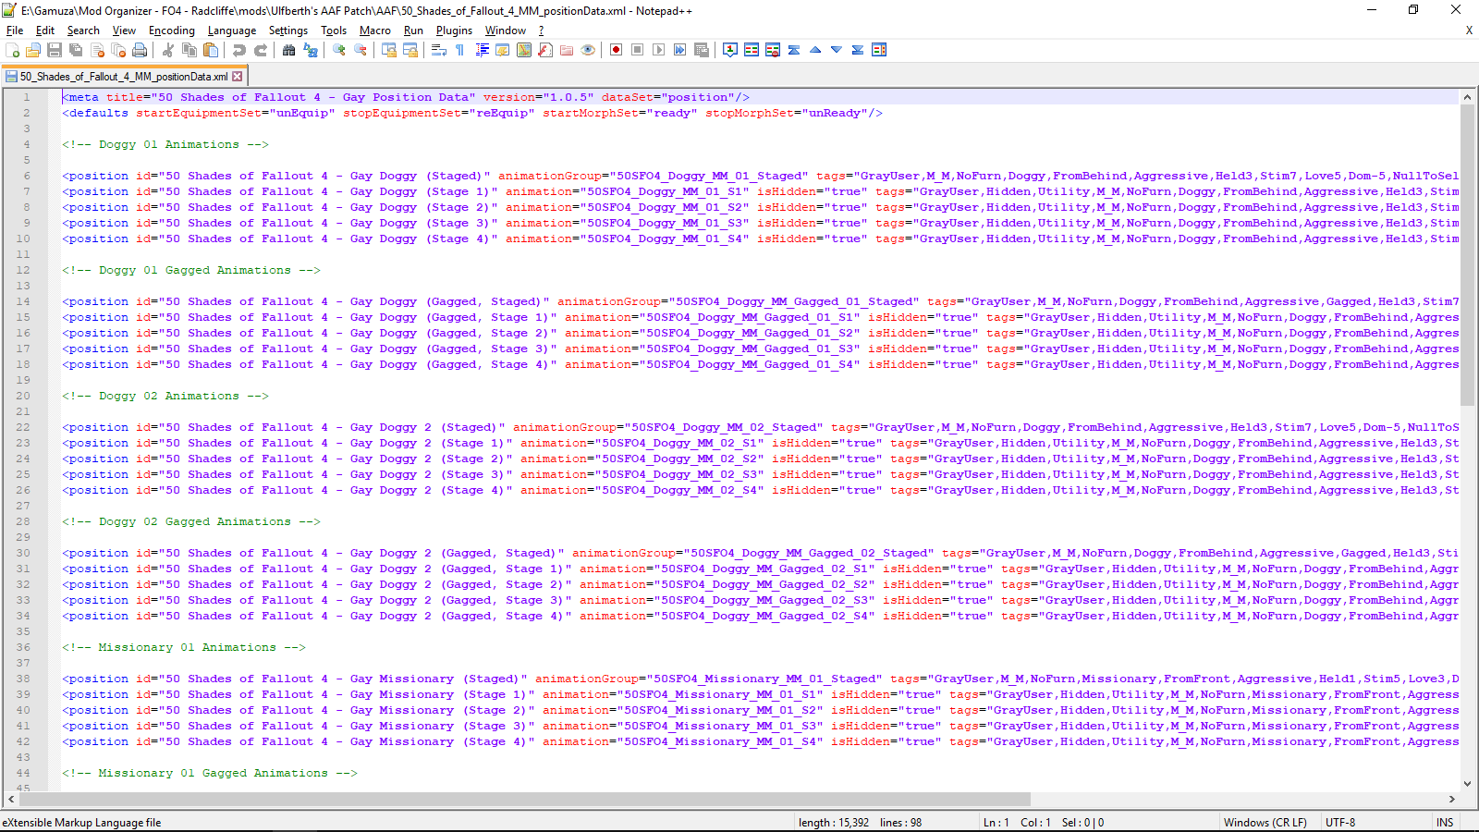Screen dimensions: 1479x832
Task: Run the macro multiple times icon
Action: [x=680, y=50]
